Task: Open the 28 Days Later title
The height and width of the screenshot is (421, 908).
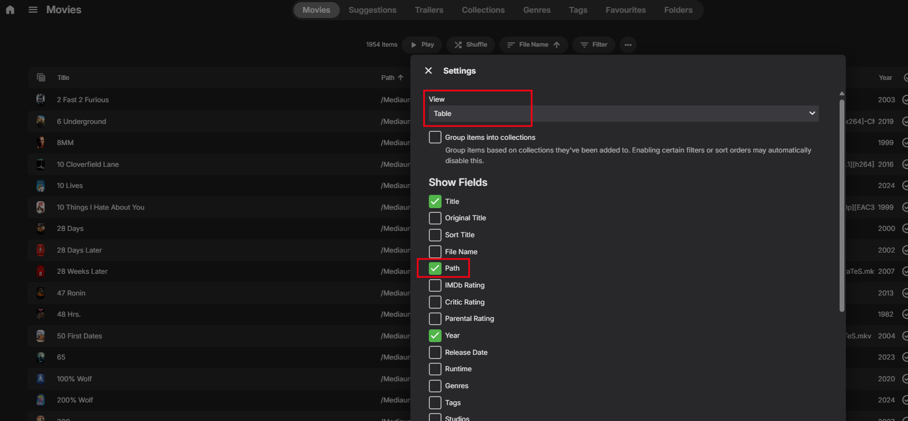Action: click(x=80, y=250)
